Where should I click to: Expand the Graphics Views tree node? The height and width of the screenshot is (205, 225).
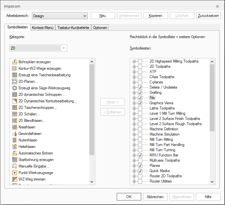click(x=134, y=103)
